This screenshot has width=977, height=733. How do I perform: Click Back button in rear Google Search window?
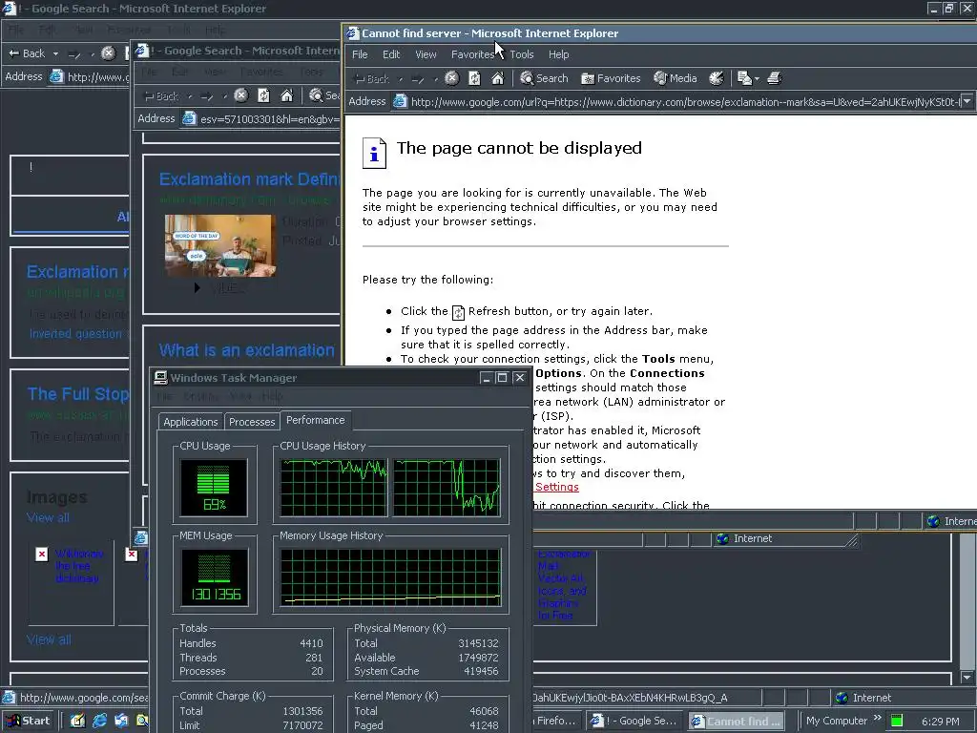(x=26, y=53)
